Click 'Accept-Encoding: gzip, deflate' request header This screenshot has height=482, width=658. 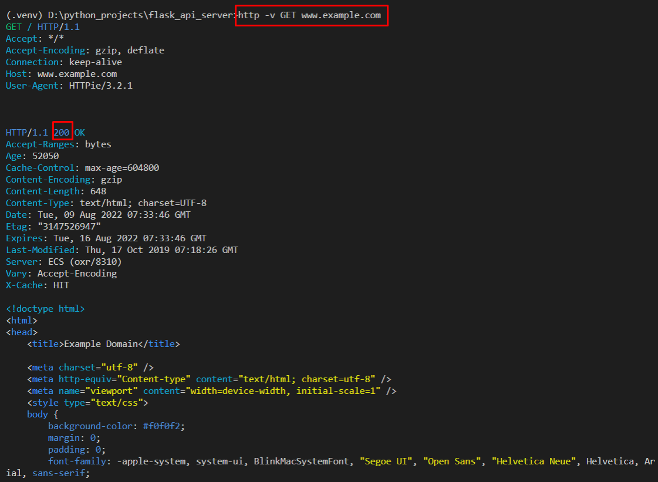click(x=85, y=50)
